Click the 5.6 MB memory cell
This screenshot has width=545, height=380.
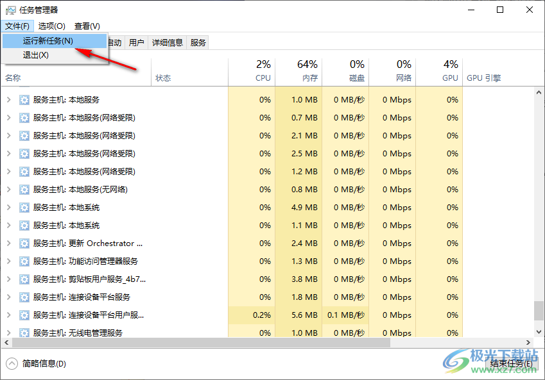pyautogui.click(x=298, y=315)
